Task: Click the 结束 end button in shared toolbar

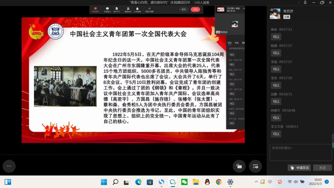Action: (x=195, y=9)
